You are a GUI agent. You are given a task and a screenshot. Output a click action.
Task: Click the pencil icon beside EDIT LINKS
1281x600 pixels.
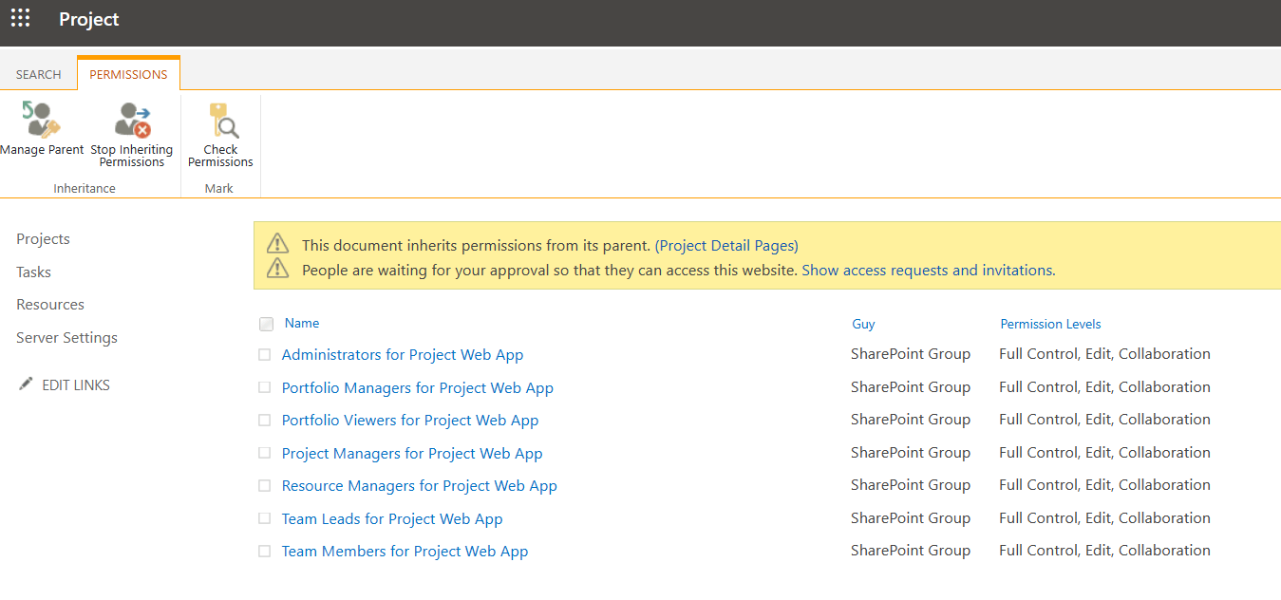click(x=26, y=384)
